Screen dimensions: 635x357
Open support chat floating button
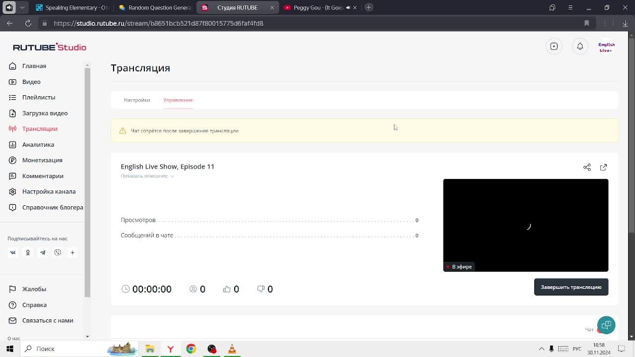606,325
